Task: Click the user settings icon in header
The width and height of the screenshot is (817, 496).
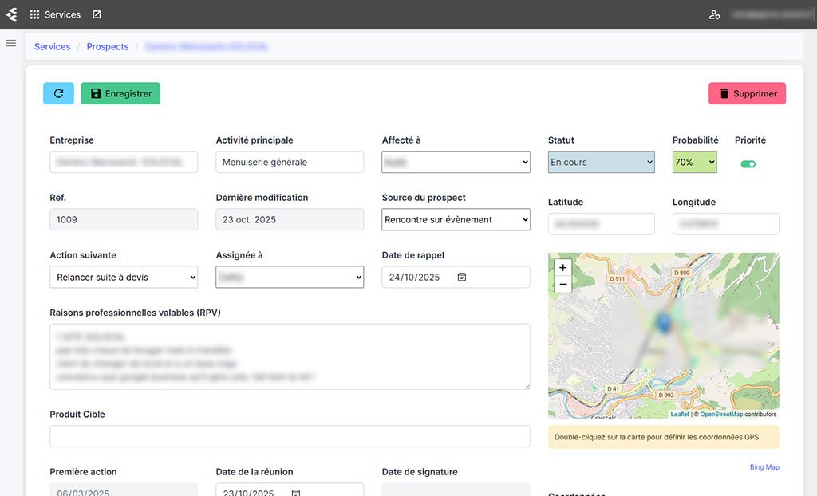Action: tap(714, 14)
